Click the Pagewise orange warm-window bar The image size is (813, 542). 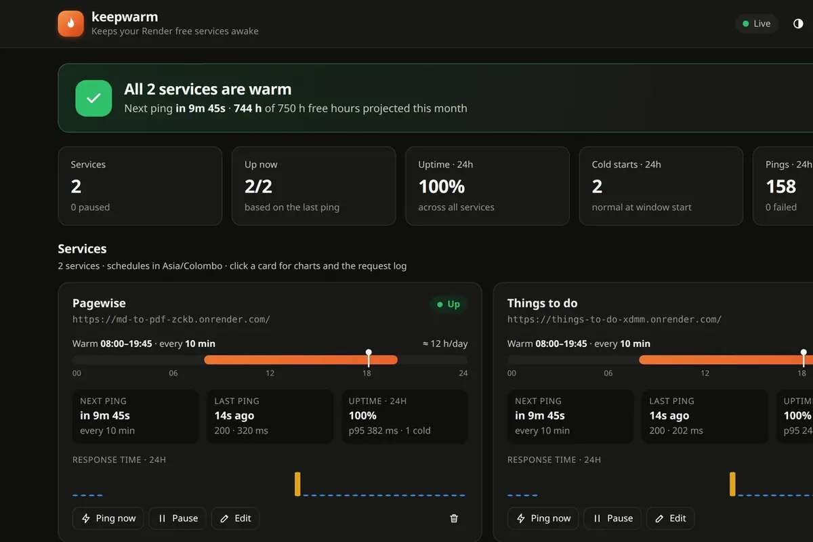click(301, 360)
